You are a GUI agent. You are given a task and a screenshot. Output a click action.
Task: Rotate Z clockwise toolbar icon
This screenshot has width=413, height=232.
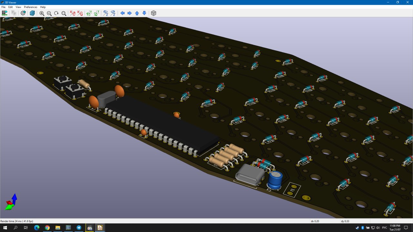(106, 13)
